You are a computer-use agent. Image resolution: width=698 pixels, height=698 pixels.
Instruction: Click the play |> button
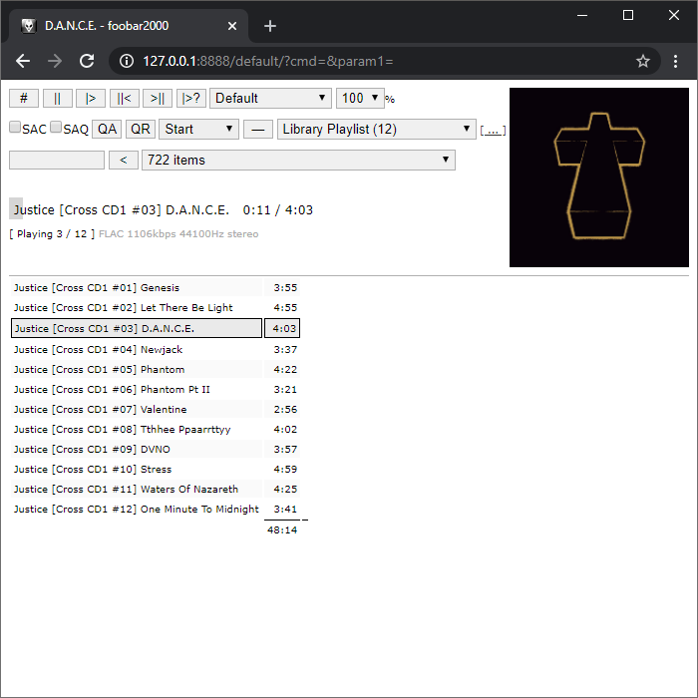click(90, 98)
